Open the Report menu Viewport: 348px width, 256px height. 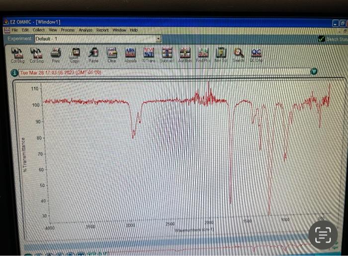pyautogui.click(x=102, y=30)
